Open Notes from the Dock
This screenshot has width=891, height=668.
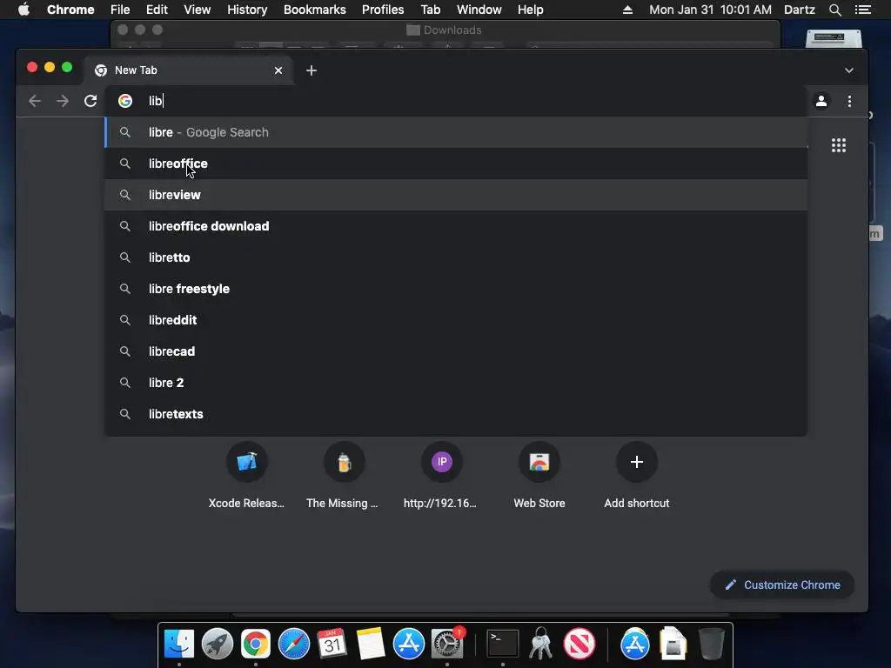pos(371,644)
